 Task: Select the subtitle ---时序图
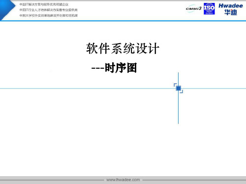114,68
